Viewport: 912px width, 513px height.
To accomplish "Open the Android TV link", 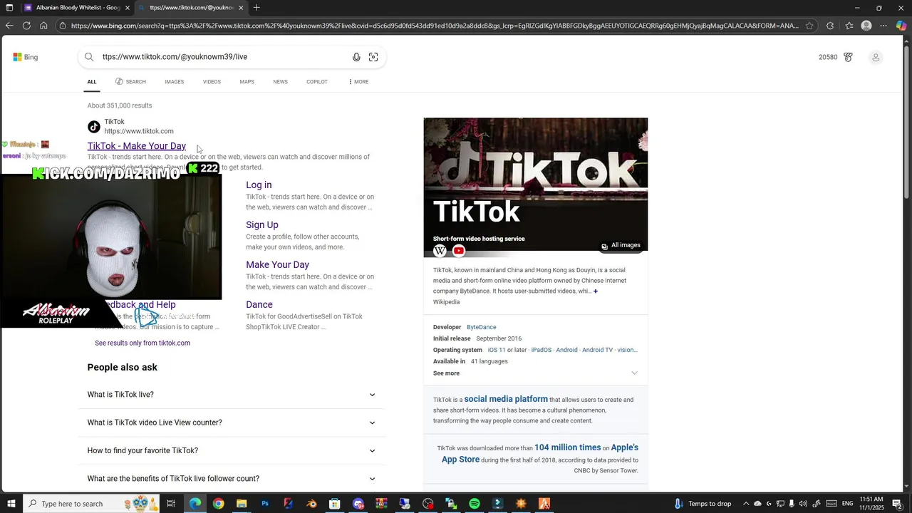I will click(x=597, y=350).
